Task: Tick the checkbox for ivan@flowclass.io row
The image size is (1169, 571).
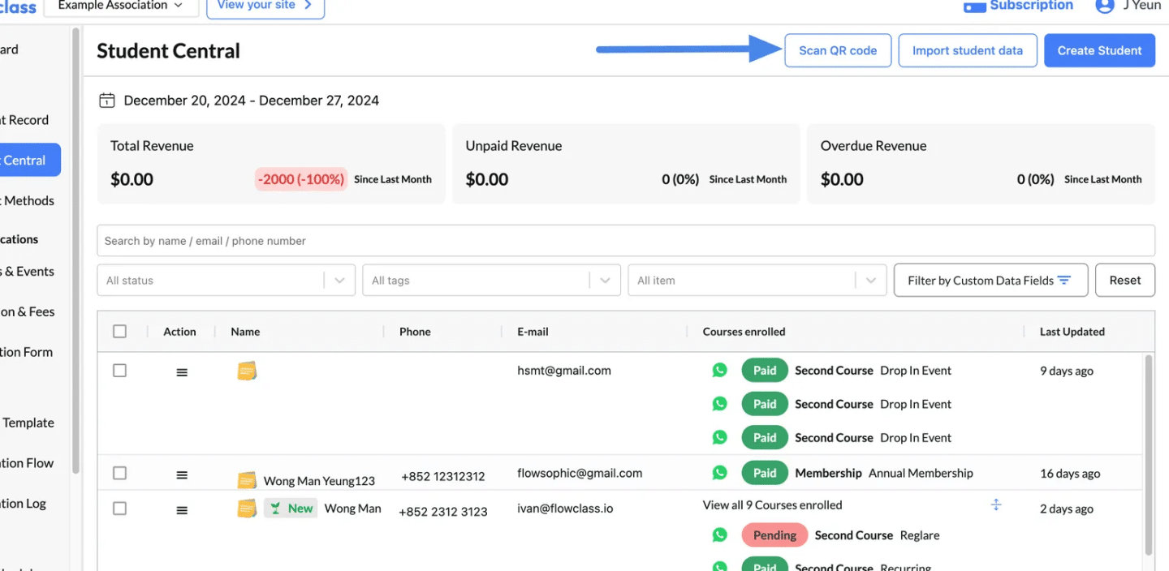Action: click(120, 509)
